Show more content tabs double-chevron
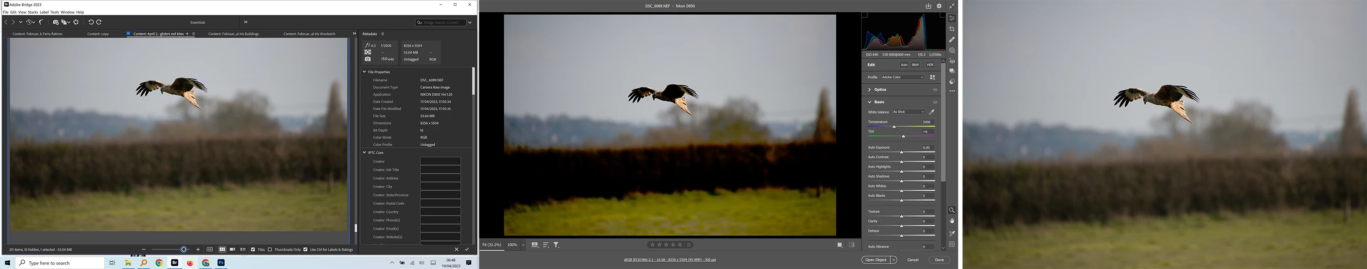 (355, 33)
